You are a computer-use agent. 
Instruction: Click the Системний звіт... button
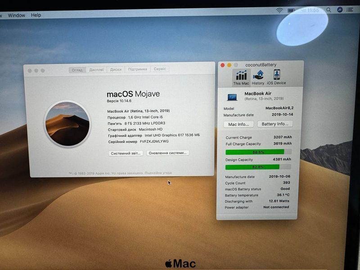pyautogui.click(x=126, y=153)
